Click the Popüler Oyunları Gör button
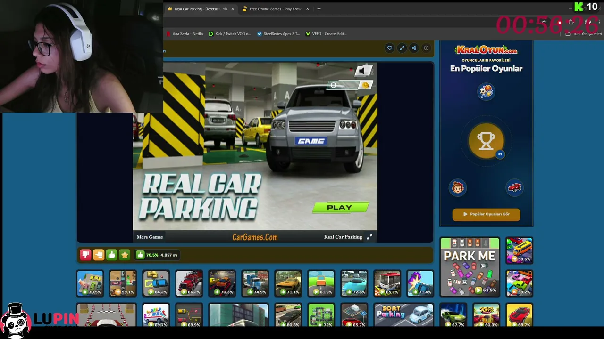The image size is (604, 339). coord(486,214)
